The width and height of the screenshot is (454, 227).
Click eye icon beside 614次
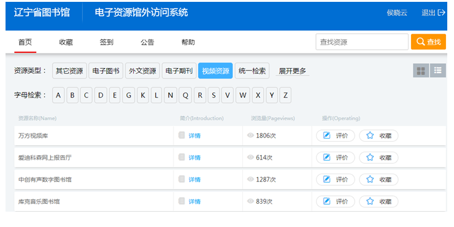point(250,157)
